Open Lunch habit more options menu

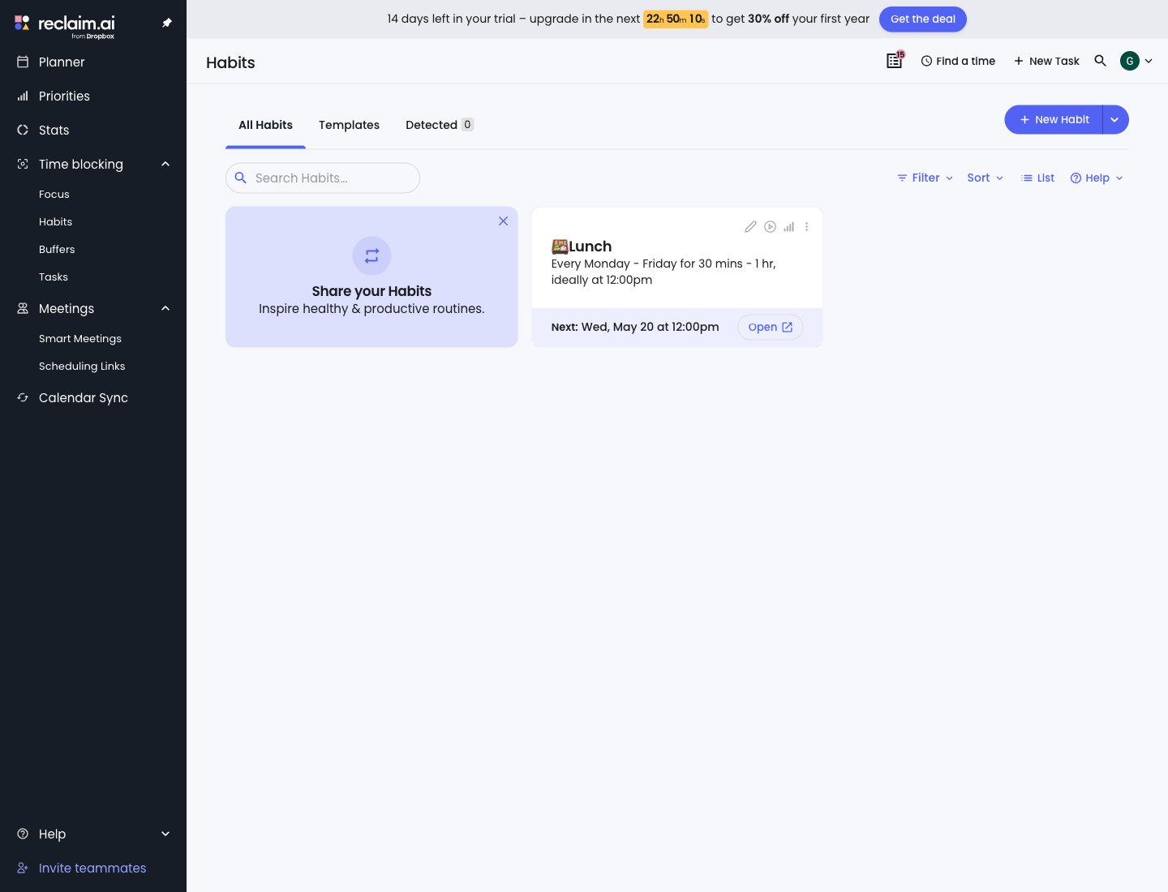pyautogui.click(x=806, y=227)
